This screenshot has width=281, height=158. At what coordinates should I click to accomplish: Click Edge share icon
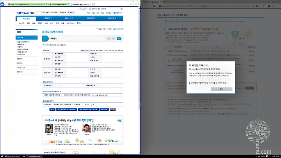tap(273, 6)
